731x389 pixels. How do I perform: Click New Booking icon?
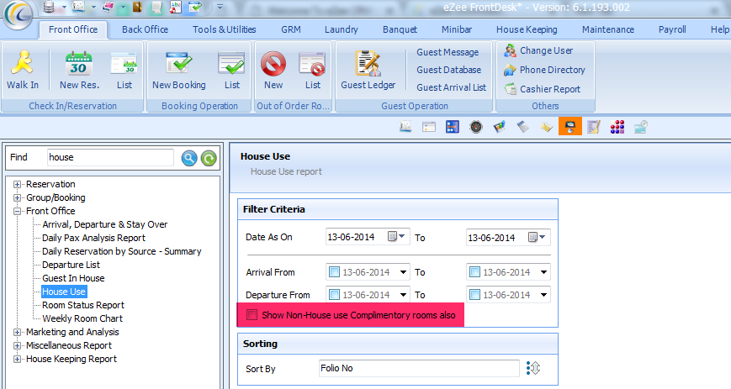[x=178, y=63]
